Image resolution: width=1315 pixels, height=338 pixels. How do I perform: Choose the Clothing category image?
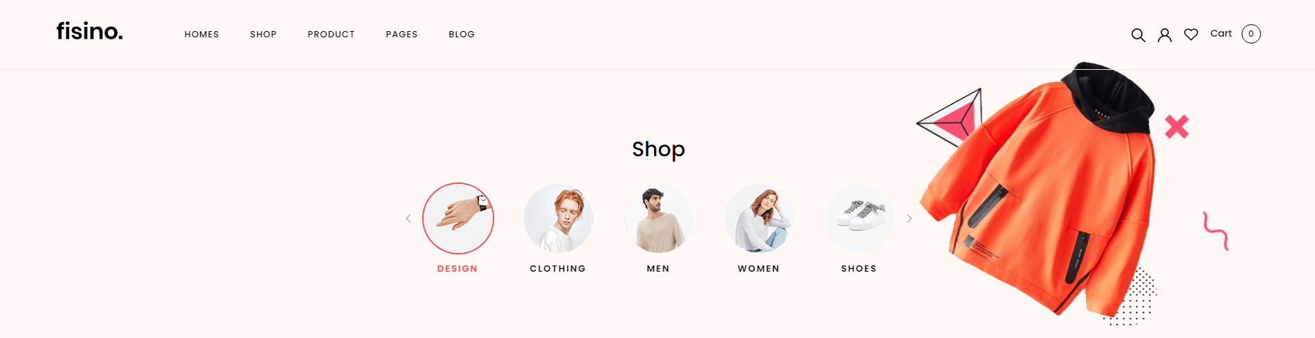click(559, 218)
